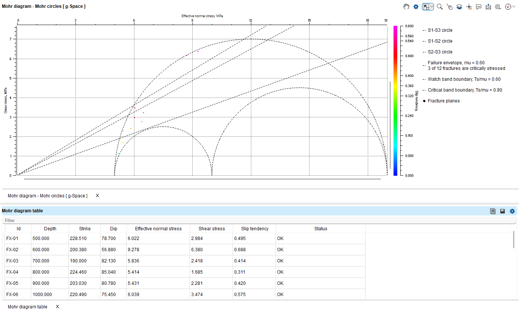This screenshot has width=519, height=314.
Task: Click the Slip tendency column header
Action: click(x=255, y=229)
